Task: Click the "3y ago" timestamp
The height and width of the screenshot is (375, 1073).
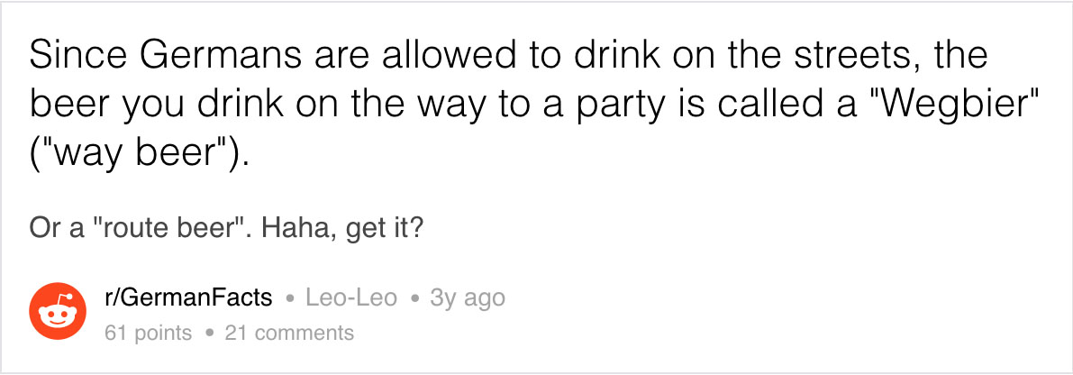Action: (468, 297)
